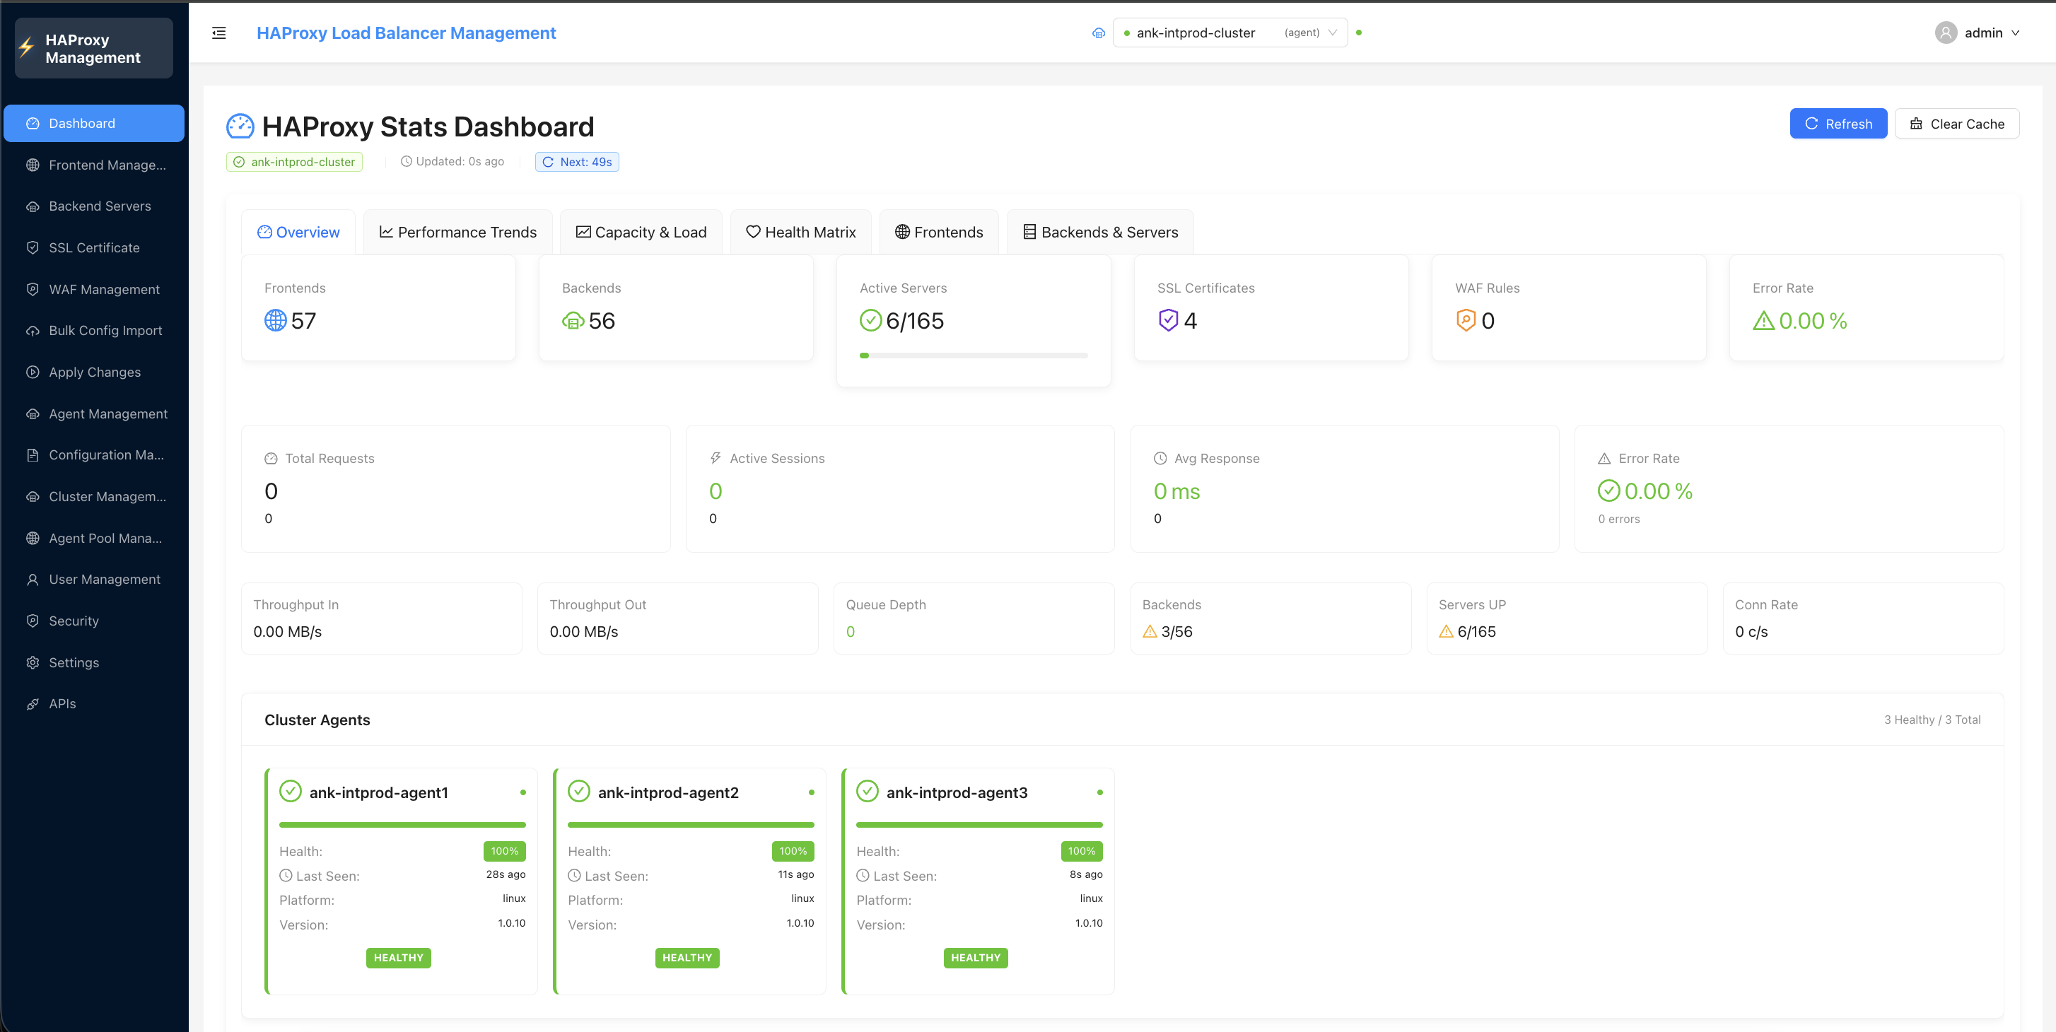Viewport: 2056px width, 1032px height.
Task: Open the ank-intprod-cluster selector dropdown
Action: [x=1229, y=33]
